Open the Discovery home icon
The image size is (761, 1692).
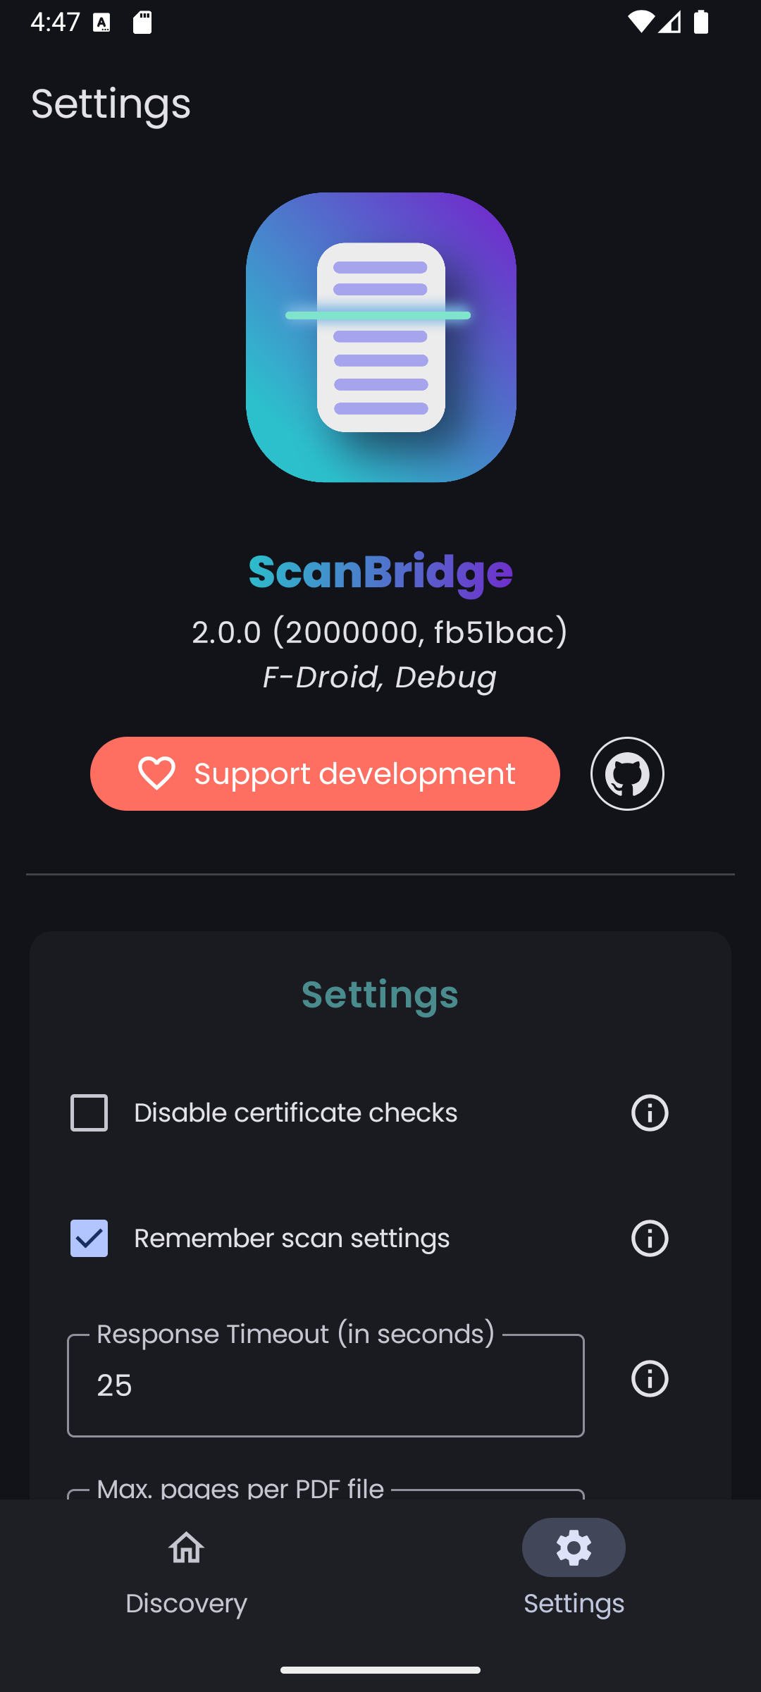point(186,1547)
